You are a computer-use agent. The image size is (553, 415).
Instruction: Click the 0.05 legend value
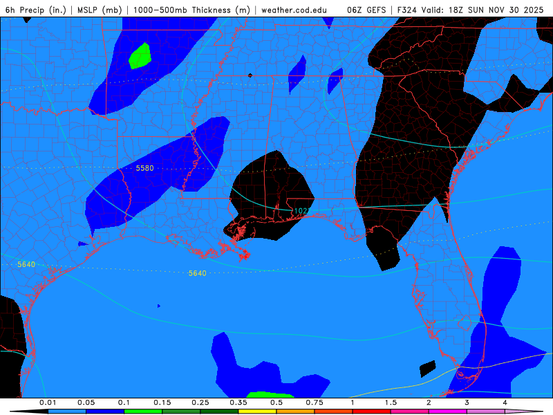[x=86, y=403]
